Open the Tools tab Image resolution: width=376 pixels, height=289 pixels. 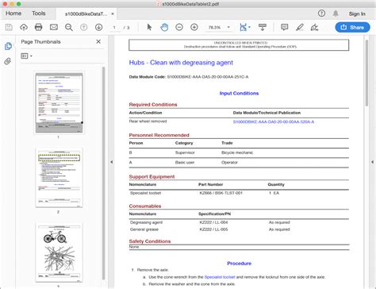[x=39, y=13]
